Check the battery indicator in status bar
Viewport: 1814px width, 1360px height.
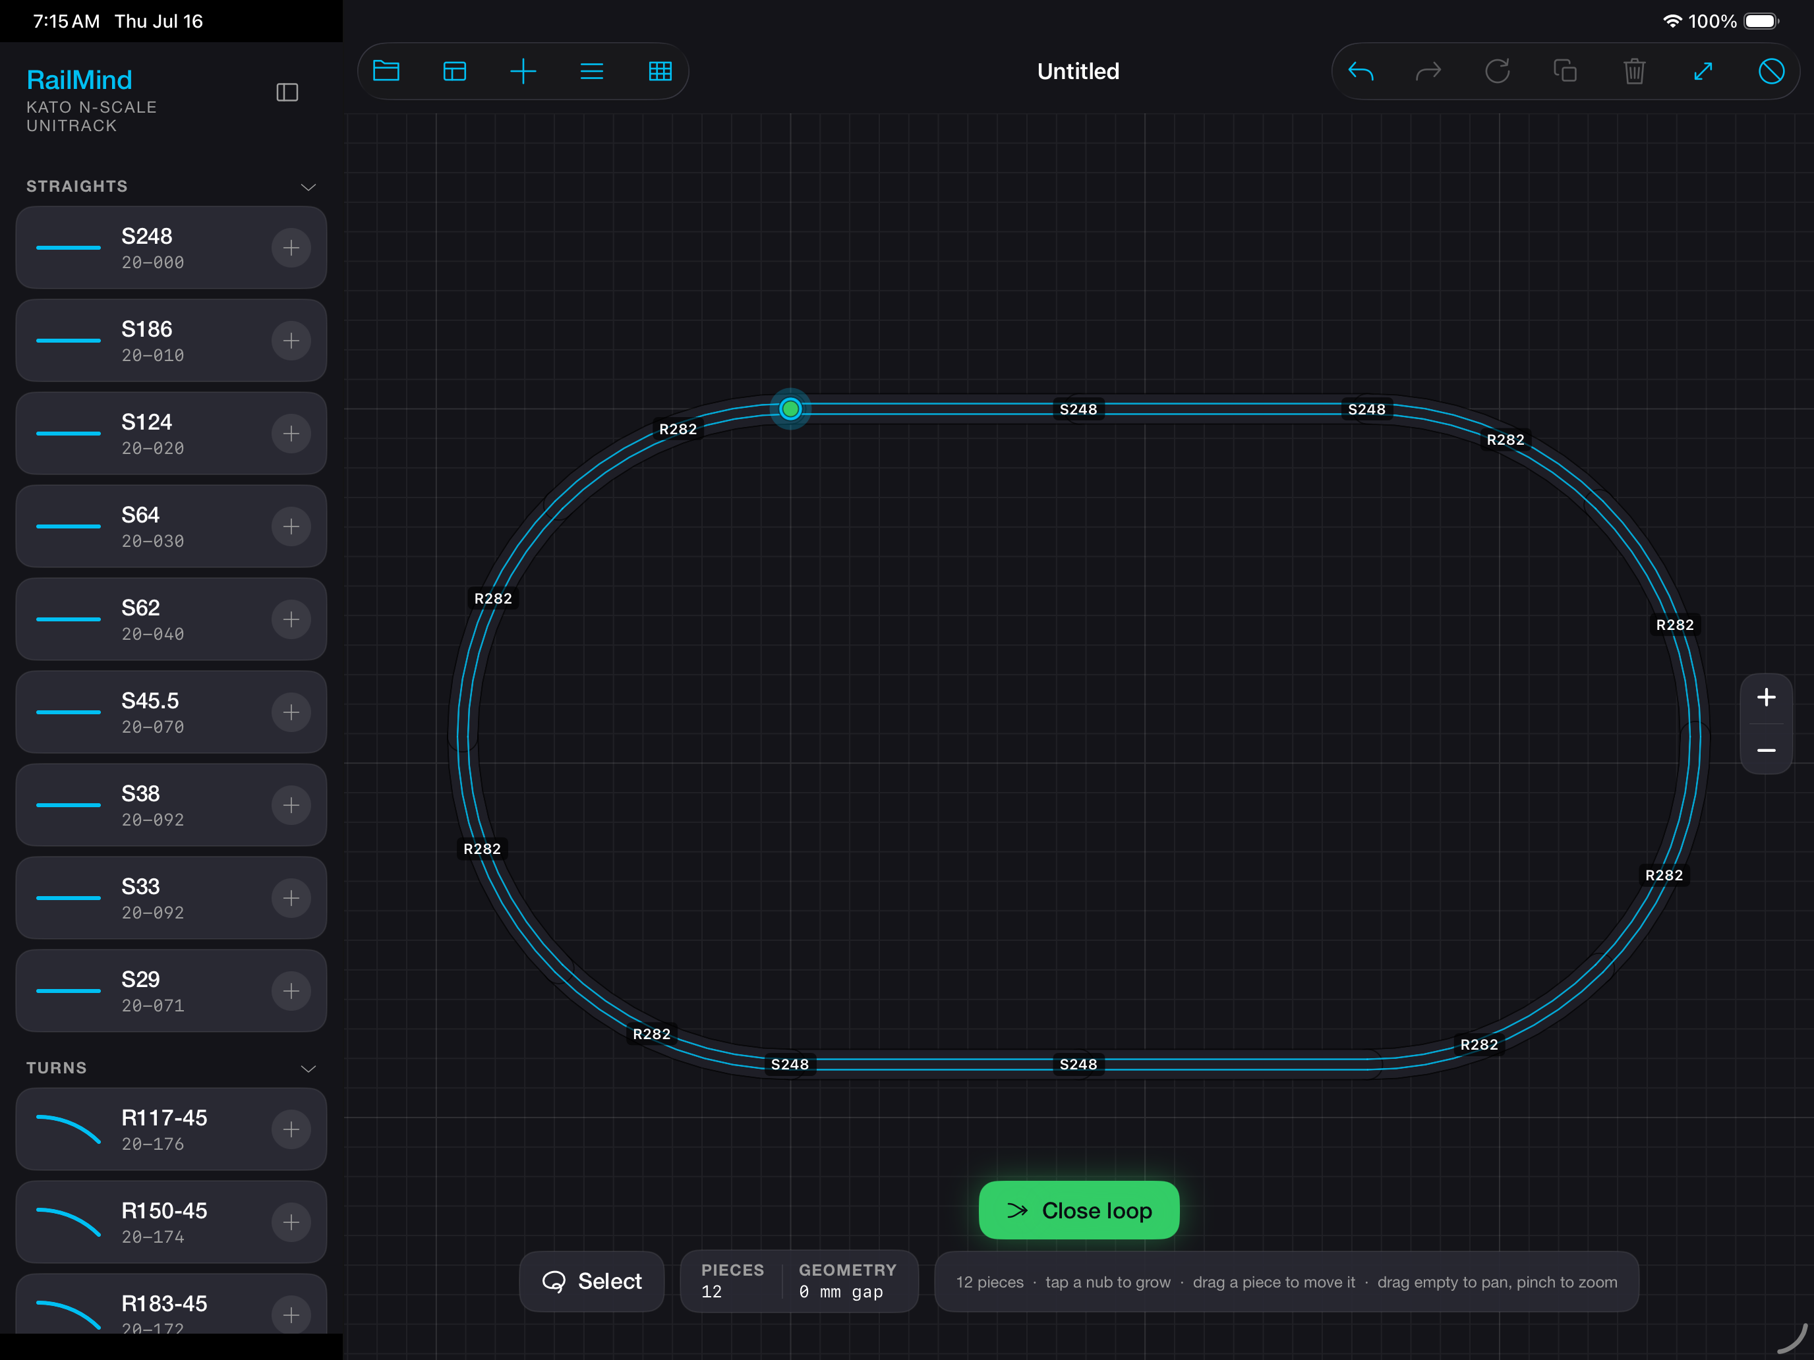1761,21
